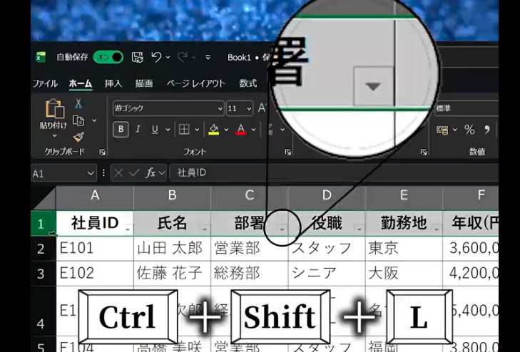520x352 pixels.
Task: Open the ファイル menu tab
Action: tap(45, 83)
